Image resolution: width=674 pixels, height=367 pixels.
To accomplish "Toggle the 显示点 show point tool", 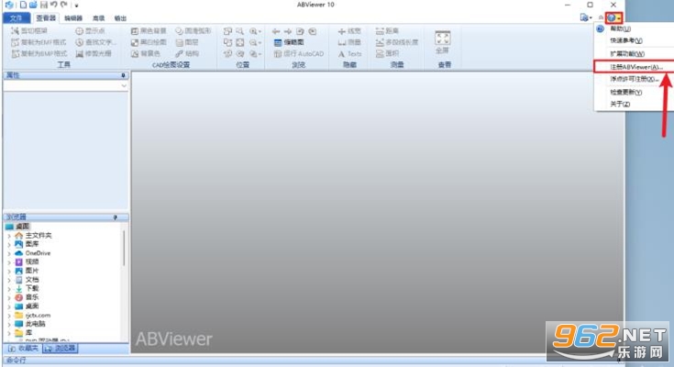I will point(90,31).
